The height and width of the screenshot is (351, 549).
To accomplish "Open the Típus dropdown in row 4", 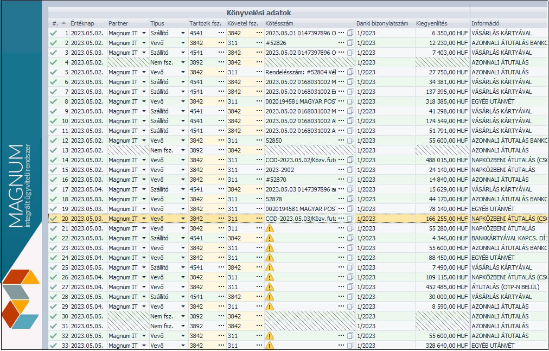I will (x=184, y=62).
